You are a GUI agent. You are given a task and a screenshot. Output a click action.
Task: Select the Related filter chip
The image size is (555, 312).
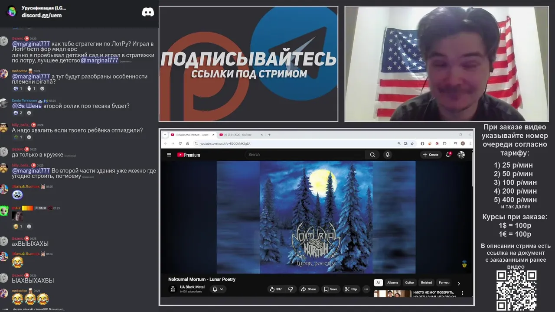coord(426,283)
